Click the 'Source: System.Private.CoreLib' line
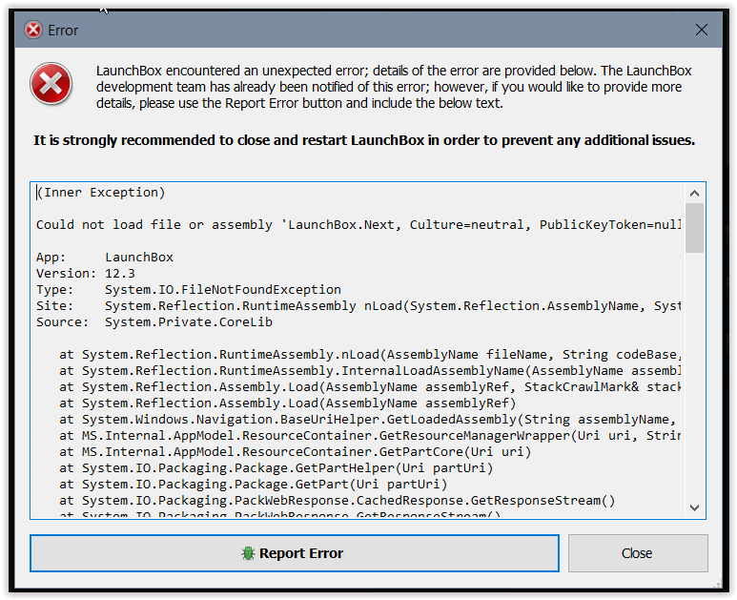 [x=154, y=322]
